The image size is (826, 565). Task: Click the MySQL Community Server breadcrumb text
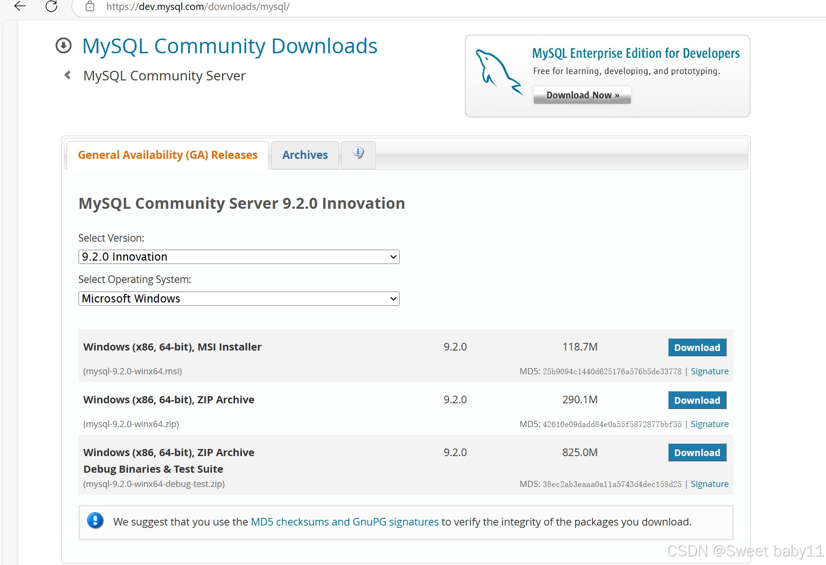point(165,76)
